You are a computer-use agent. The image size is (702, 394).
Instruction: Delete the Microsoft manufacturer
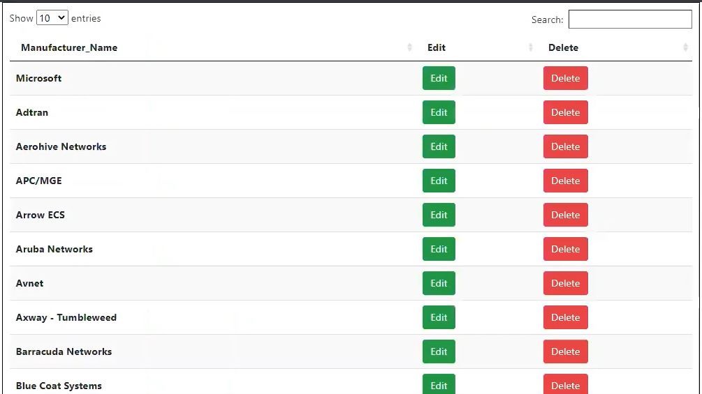tap(565, 78)
